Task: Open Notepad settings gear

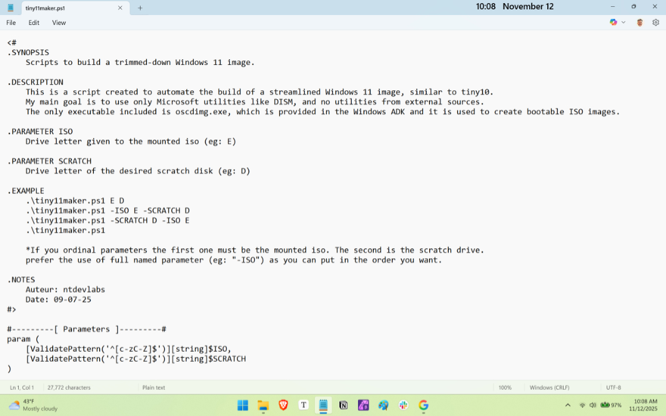Action: point(655,22)
